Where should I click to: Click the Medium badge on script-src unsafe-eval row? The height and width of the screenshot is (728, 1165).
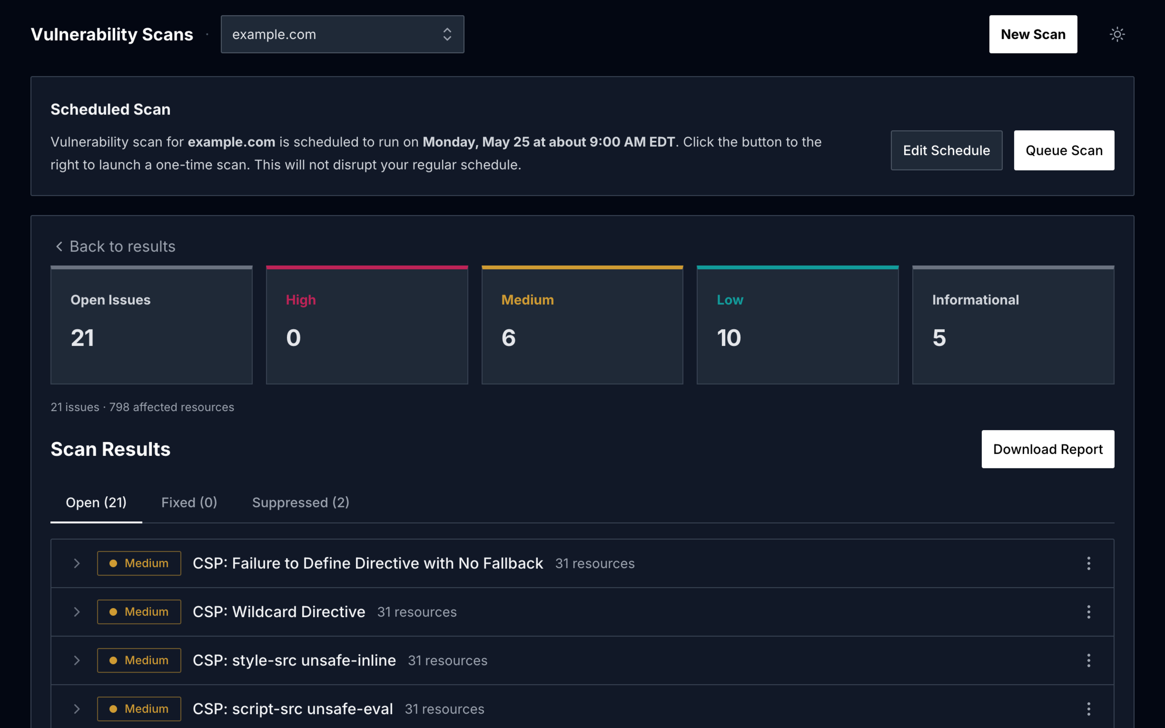139,709
